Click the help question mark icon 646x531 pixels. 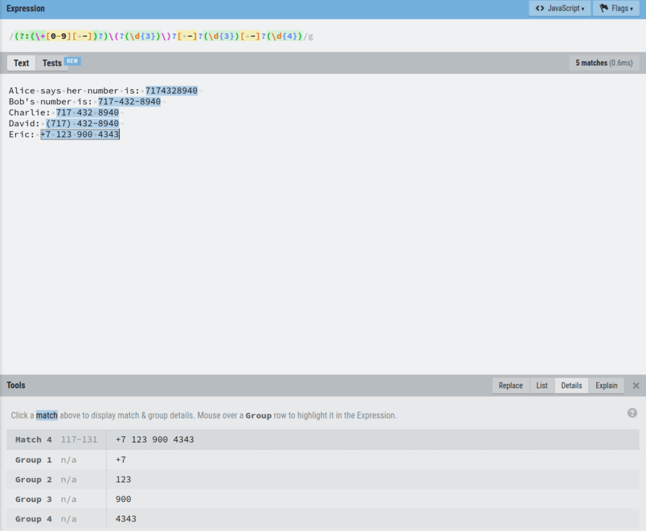pyautogui.click(x=632, y=413)
